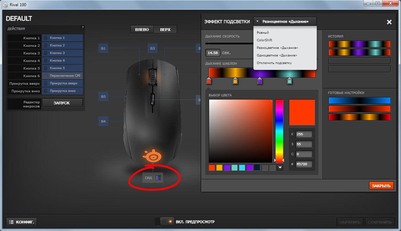
Task: Click the DEFAULT configuration title
Action: pos(19,19)
